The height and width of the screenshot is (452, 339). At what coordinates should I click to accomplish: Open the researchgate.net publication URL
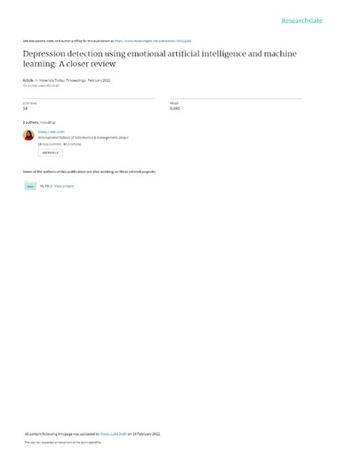coord(153,41)
